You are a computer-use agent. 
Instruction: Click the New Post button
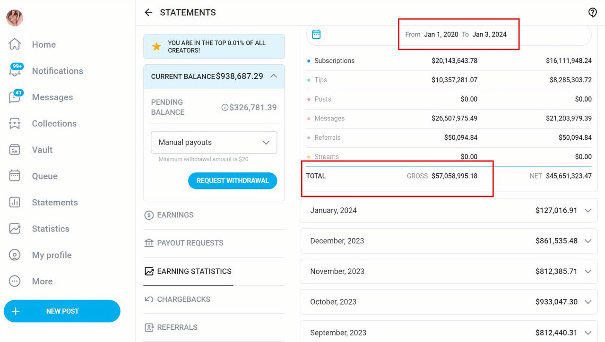62,311
